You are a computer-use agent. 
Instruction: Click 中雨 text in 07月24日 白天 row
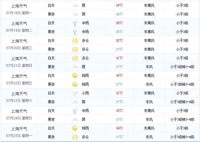[x=85, y=111]
